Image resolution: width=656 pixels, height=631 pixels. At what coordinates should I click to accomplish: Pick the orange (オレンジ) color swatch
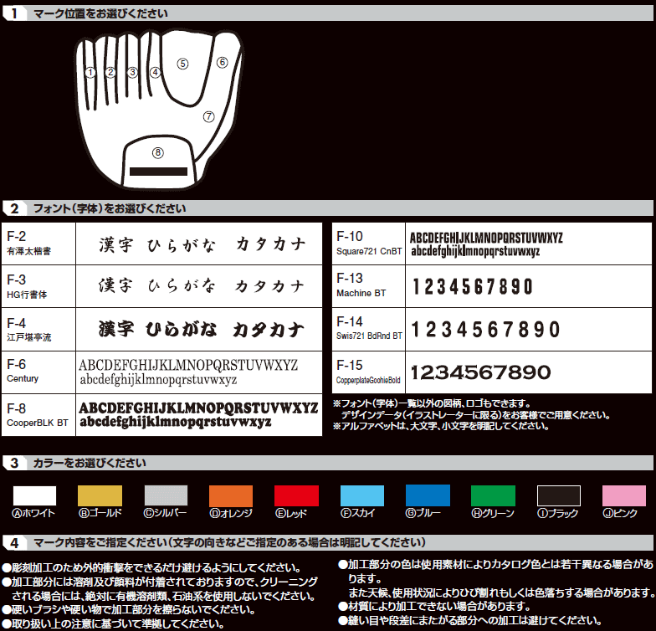tap(230, 495)
